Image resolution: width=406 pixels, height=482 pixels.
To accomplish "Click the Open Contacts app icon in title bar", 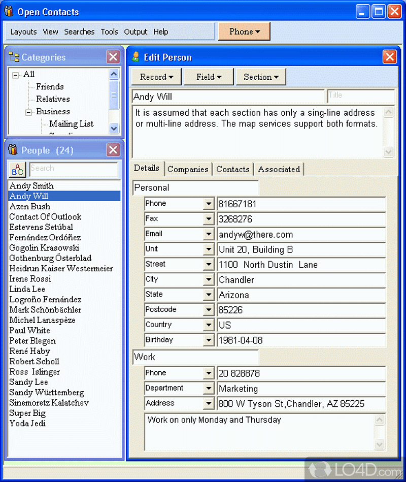I will 9,11.
